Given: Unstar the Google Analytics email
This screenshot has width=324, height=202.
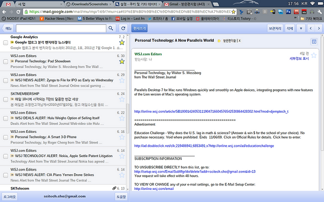Looking at the screenshot, I should click(x=122, y=43).
